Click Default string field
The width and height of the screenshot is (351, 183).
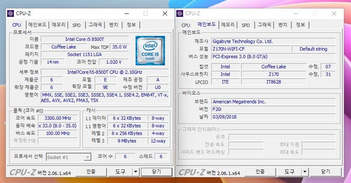tap(314, 49)
